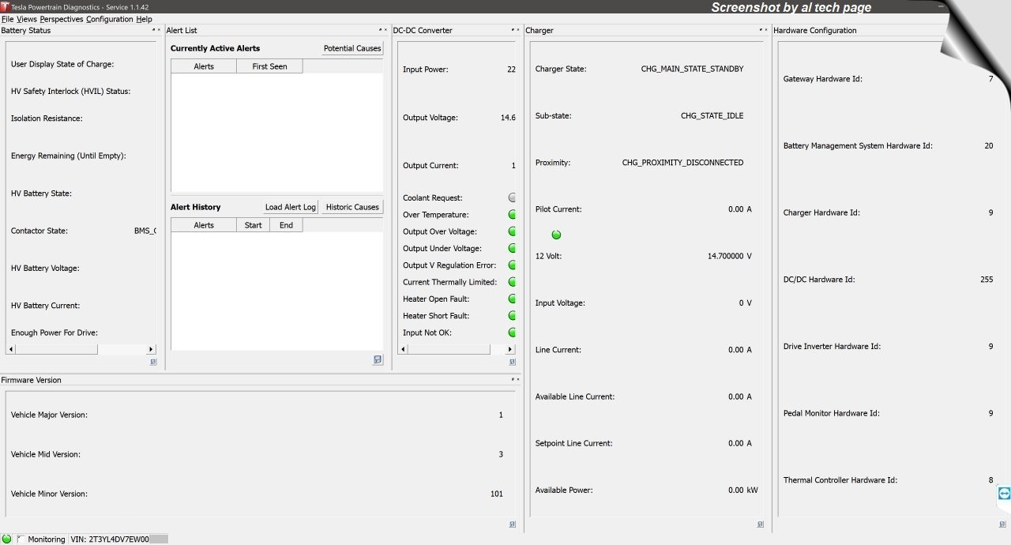Sort by First Seen column header

pyautogui.click(x=269, y=66)
